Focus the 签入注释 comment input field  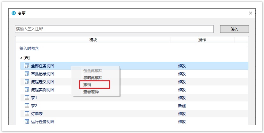coord(114,29)
